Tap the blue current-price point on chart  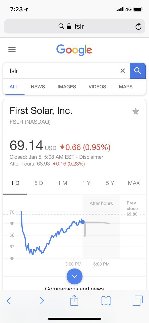click(83, 222)
